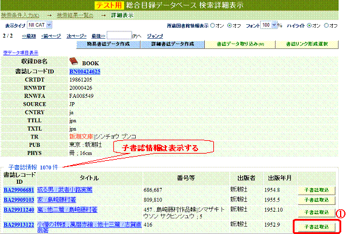357x234 pixels.
Task: Click the 番号等 column header
Action: pyautogui.click(x=186, y=178)
